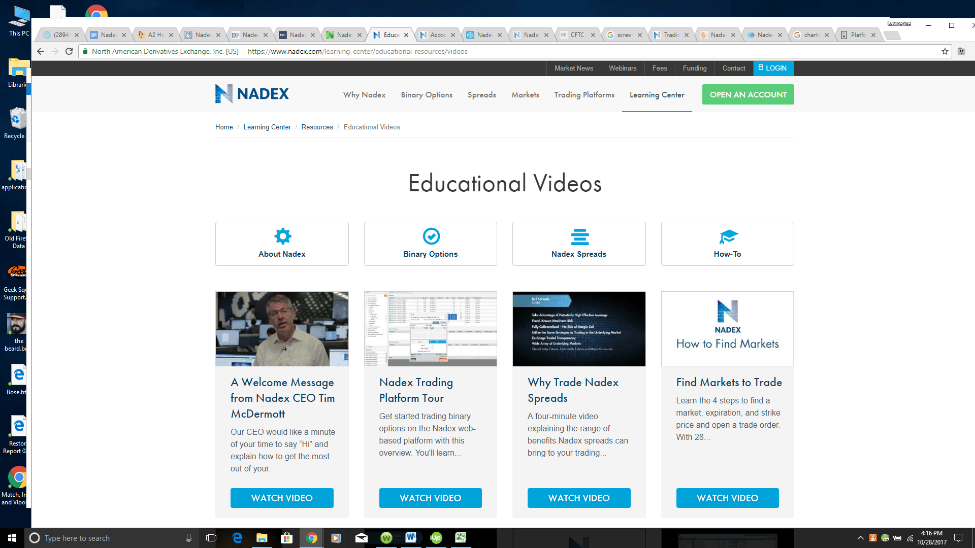Select the Nadex Spreads bars icon
Screen dimensions: 975x548
point(579,236)
